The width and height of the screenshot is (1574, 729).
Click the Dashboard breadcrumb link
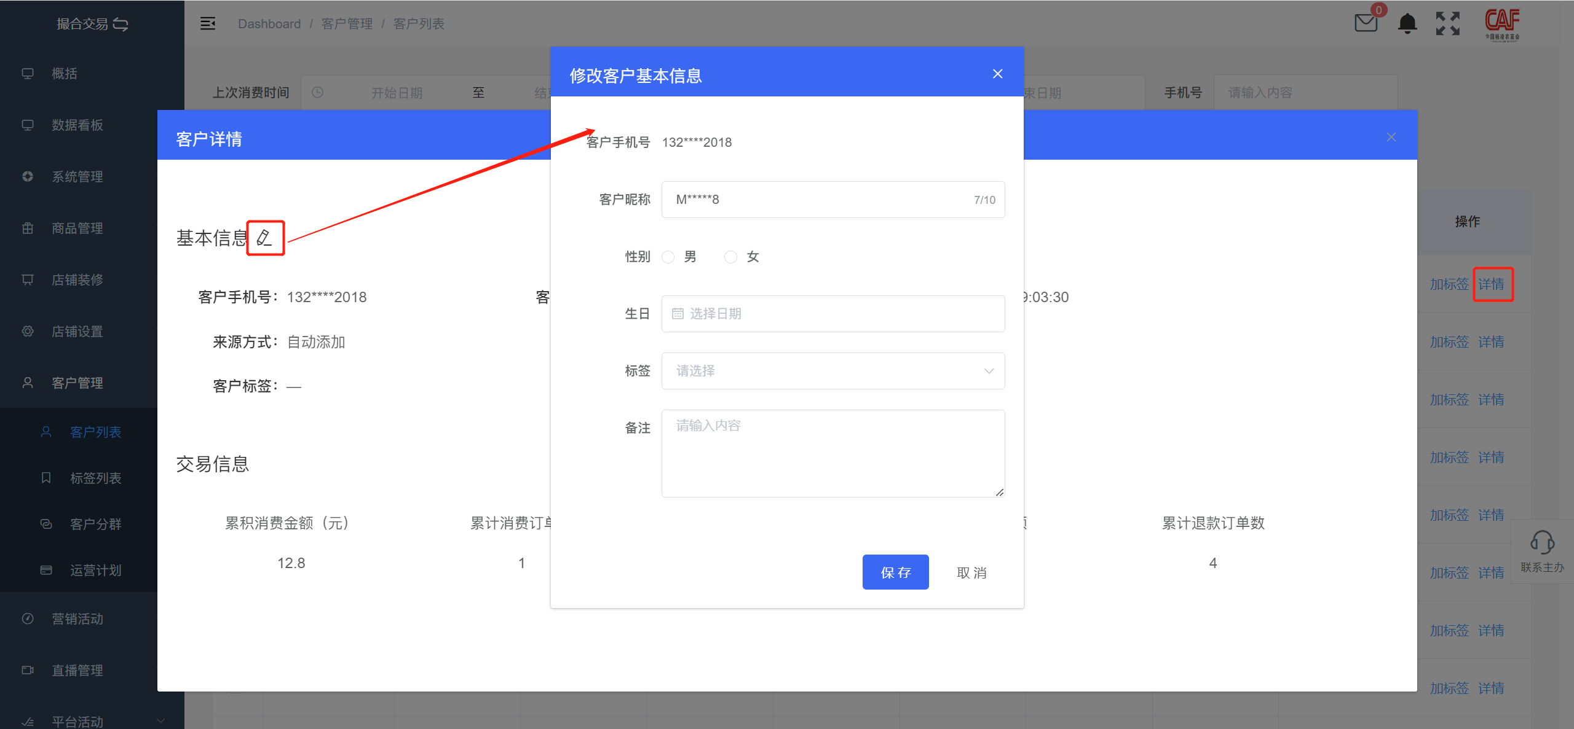[269, 23]
